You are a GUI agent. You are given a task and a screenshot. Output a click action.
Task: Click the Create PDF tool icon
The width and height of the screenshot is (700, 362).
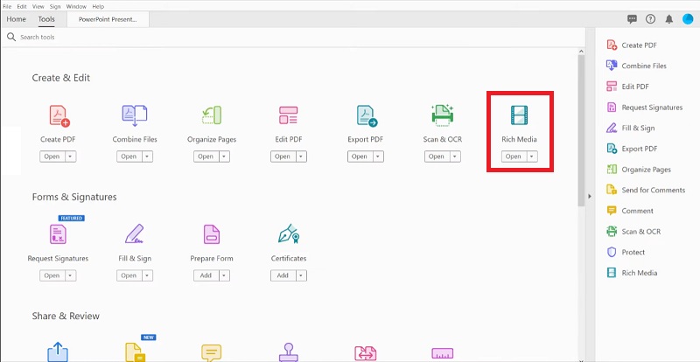click(59, 116)
